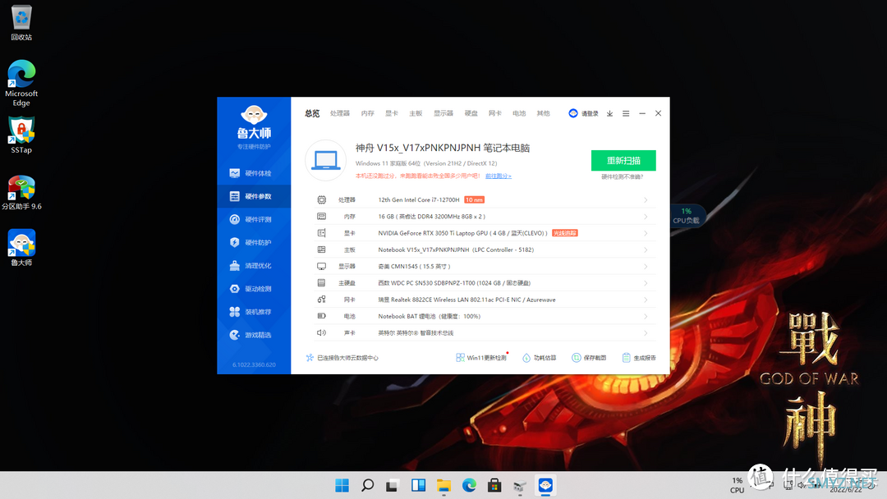This screenshot has height=499, width=887.
Task: Open the 内存 tab
Action: click(x=368, y=113)
